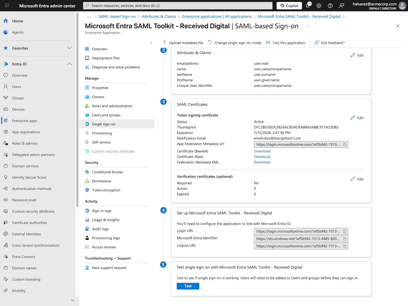Click the blue Test button
Viewport: 408px width, 306px height.
tap(188, 286)
